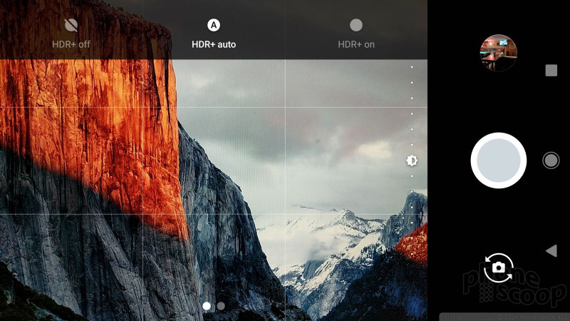570x321 pixels.
Task: Select the HDR+ off option
Action: coord(71,34)
